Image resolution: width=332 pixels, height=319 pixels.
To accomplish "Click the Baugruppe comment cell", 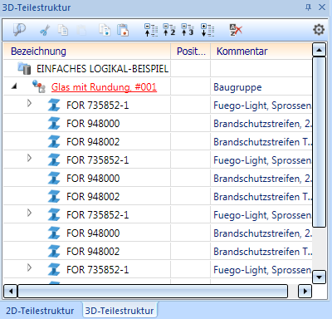I will 261,87.
